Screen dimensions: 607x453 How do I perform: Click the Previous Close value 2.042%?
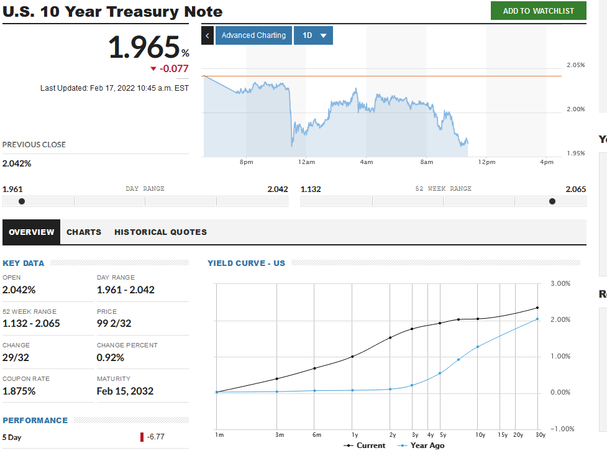[17, 163]
